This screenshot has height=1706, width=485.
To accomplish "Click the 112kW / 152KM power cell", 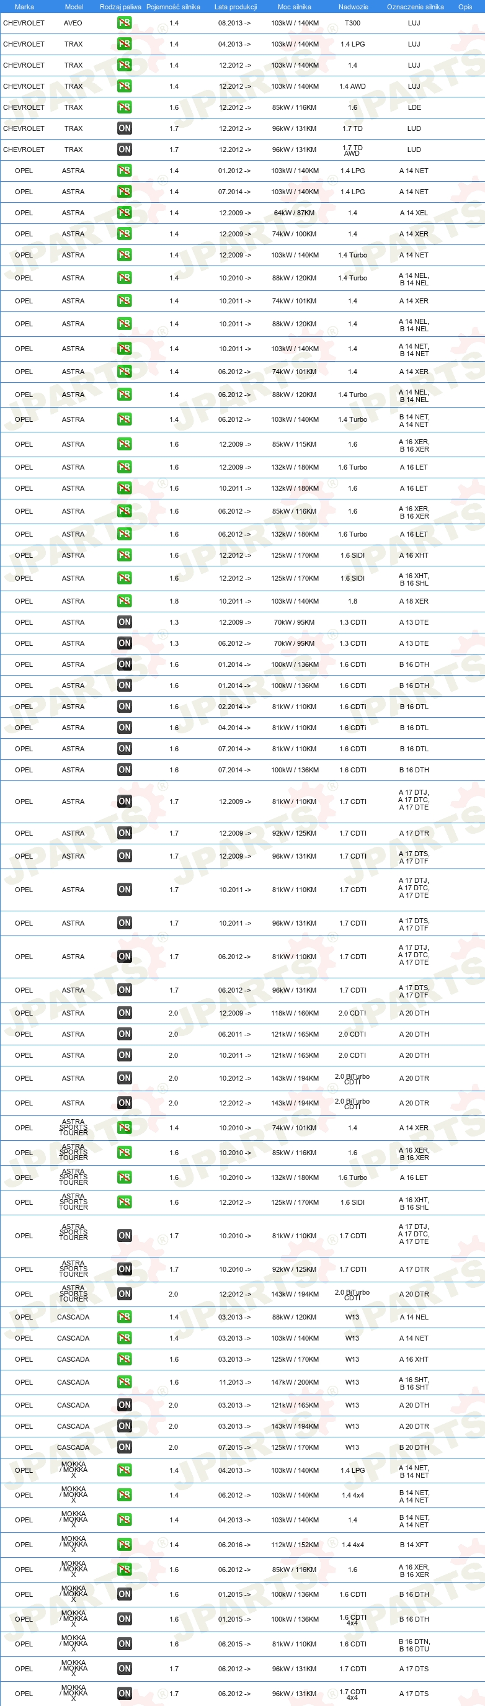I will point(295,1545).
